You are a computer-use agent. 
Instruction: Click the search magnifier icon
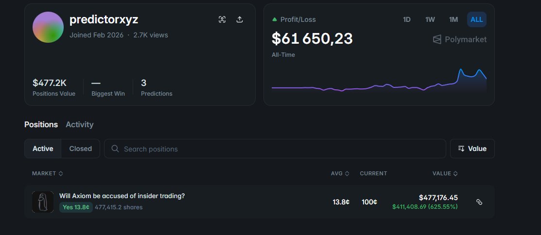pyautogui.click(x=116, y=149)
